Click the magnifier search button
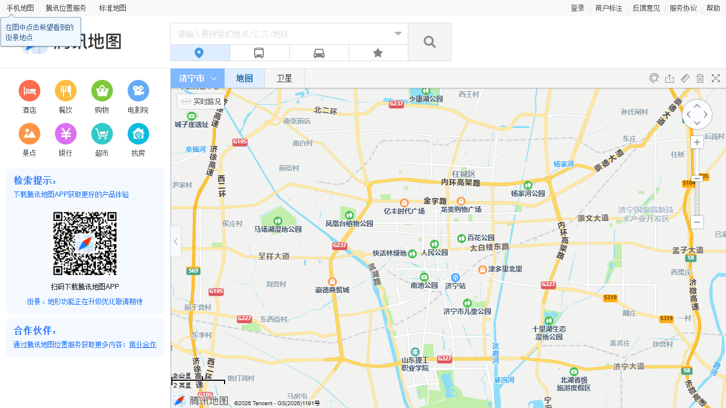 click(x=429, y=42)
